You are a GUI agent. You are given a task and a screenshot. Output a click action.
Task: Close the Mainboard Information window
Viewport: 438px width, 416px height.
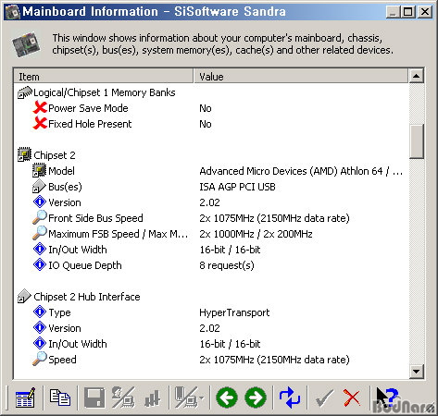(x=425, y=12)
